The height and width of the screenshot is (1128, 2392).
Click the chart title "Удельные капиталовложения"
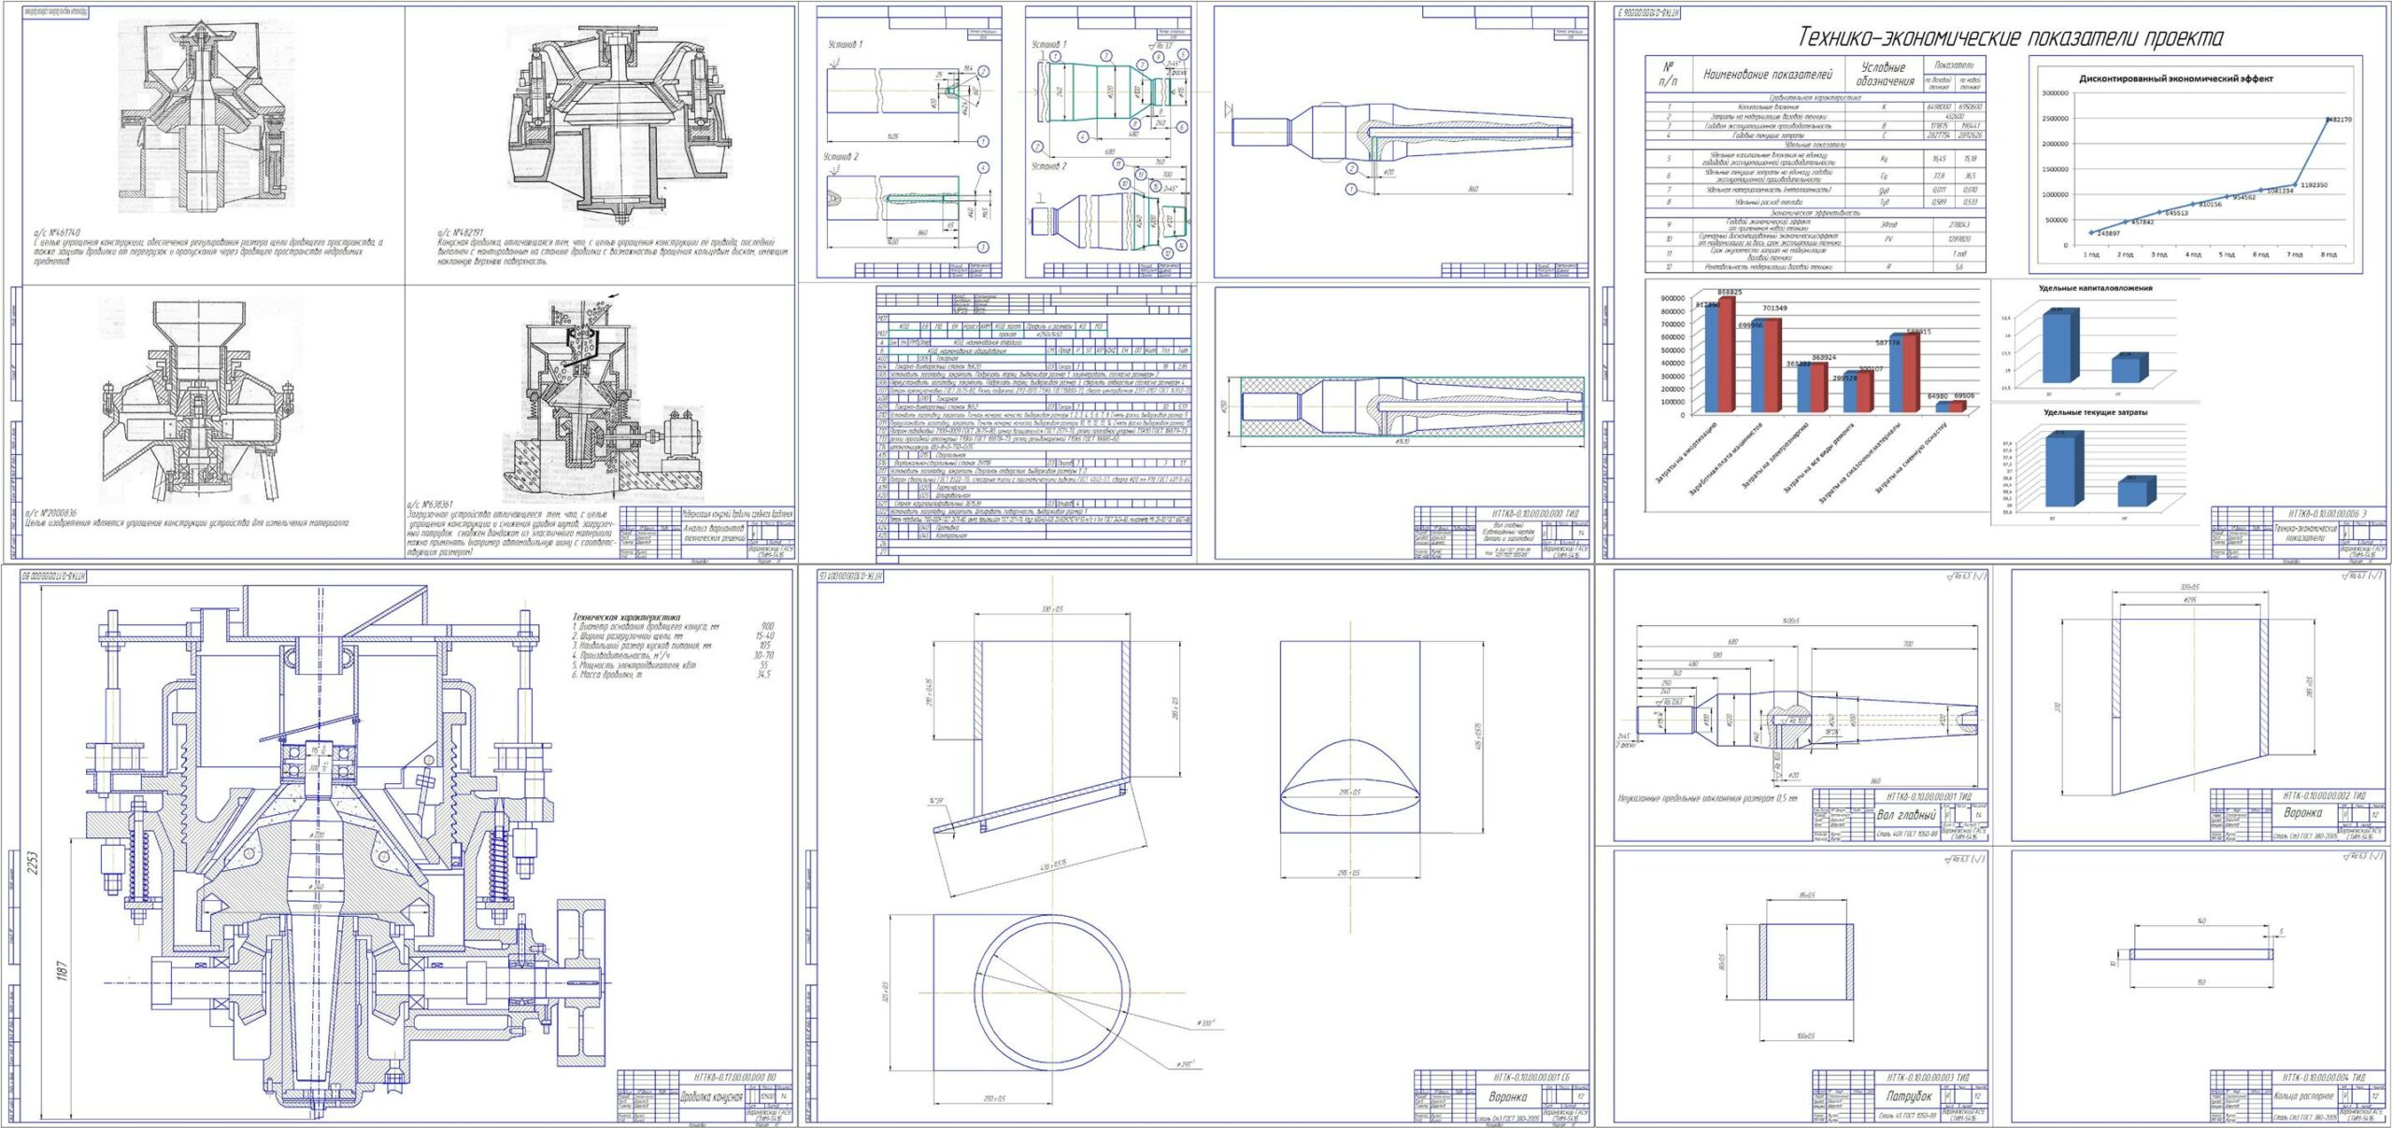[x=2095, y=288]
